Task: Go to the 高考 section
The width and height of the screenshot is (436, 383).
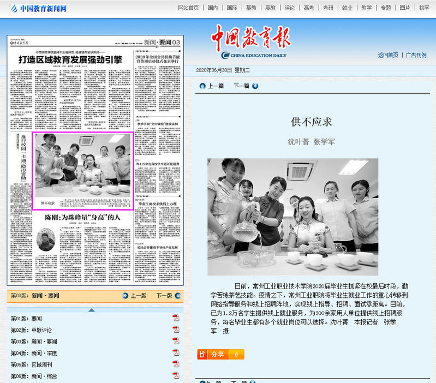Action: tap(309, 8)
